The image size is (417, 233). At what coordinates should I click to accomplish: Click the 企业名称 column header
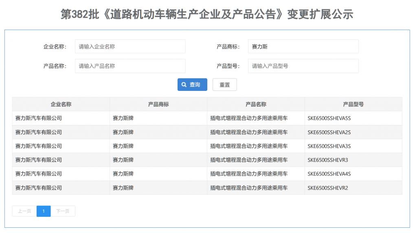click(61, 104)
